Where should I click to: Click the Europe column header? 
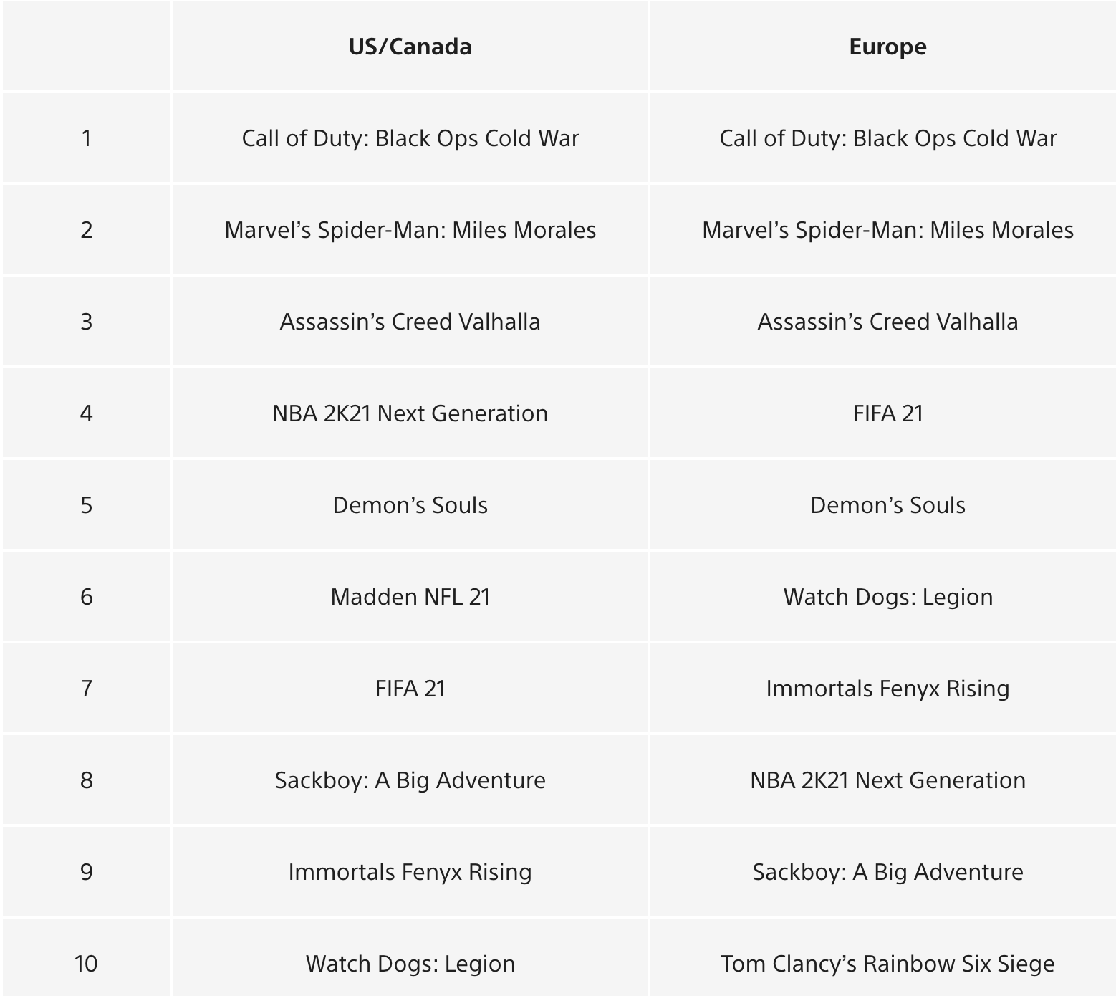pos(887,47)
